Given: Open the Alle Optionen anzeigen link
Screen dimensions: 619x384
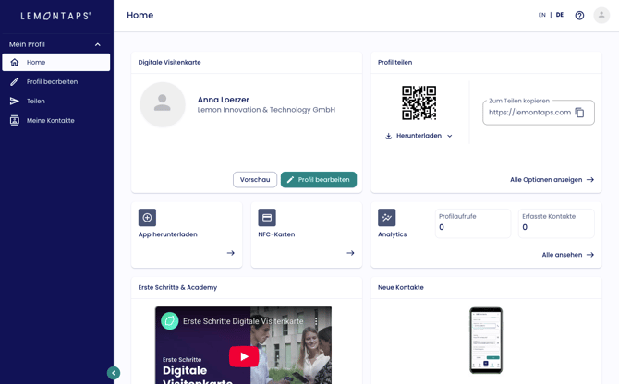Looking at the screenshot, I should tap(552, 180).
